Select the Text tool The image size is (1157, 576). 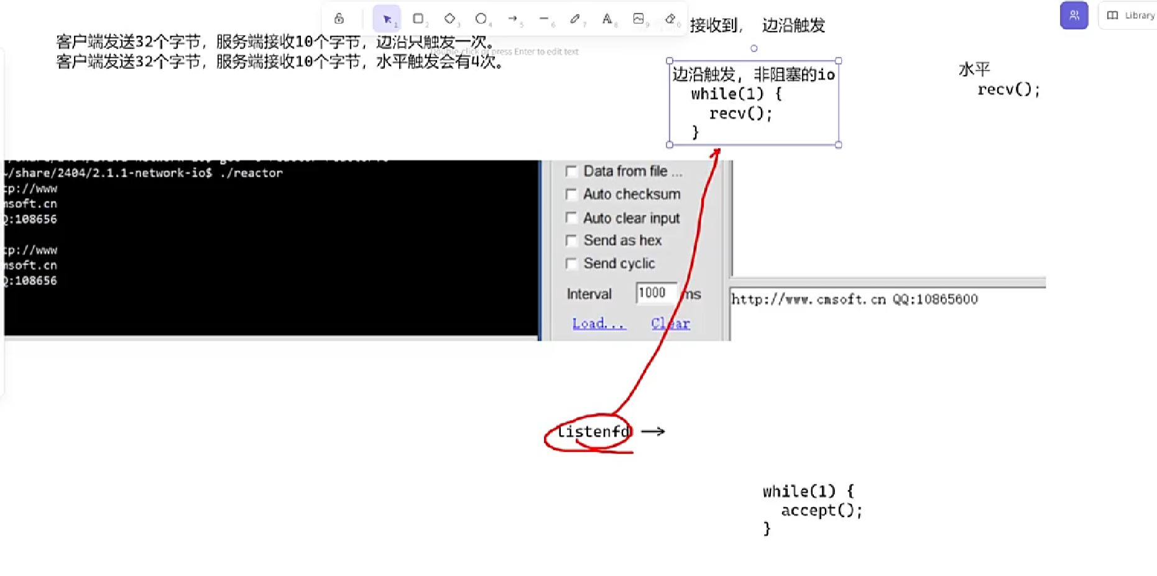pyautogui.click(x=607, y=19)
